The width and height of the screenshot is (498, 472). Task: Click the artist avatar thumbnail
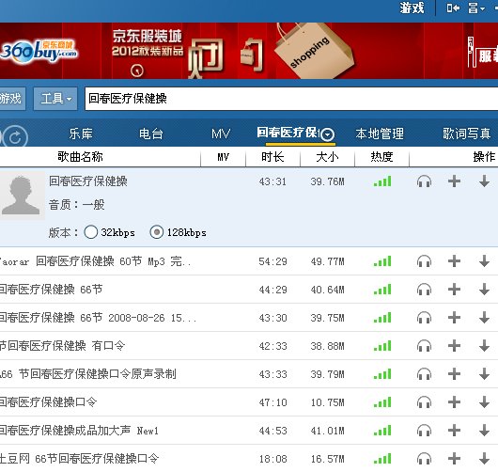point(22,196)
